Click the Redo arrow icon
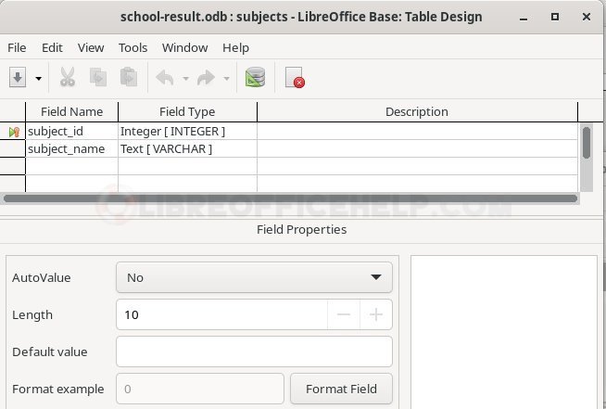This screenshot has height=409, width=606. (x=206, y=78)
